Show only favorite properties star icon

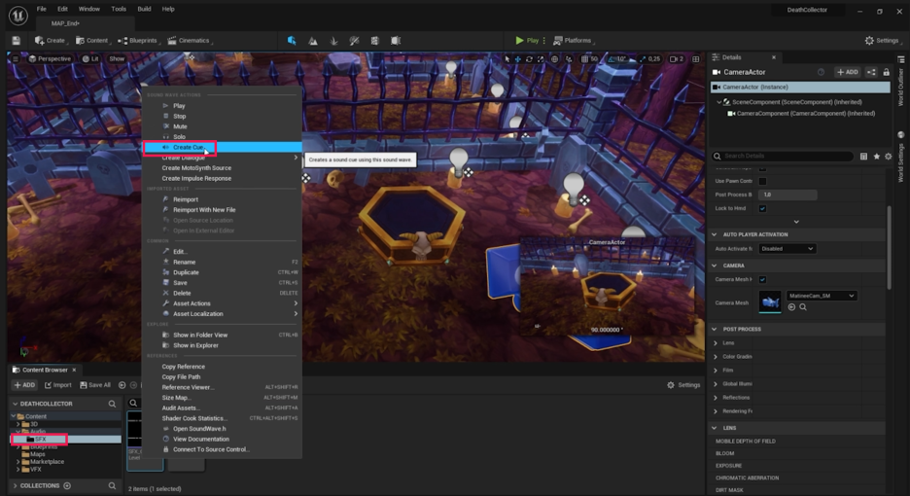876,157
